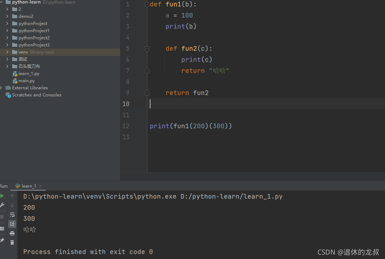The width and height of the screenshot is (385, 259).
Task: Select the pythonProject2 folder name
Action: (34, 38)
